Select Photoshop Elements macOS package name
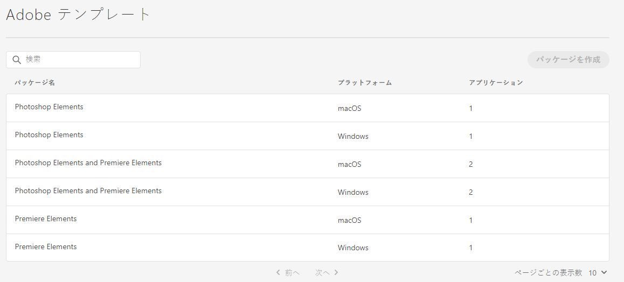The width and height of the screenshot is (624, 282). [49, 107]
